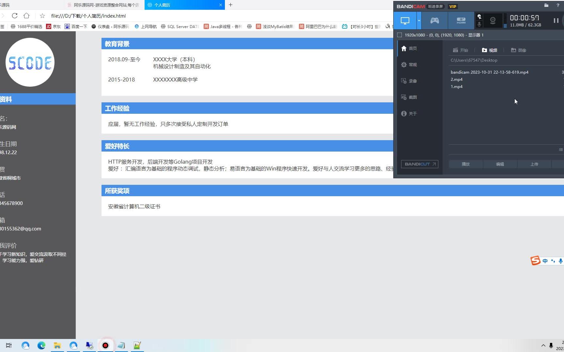Open a new browser tab
The height and width of the screenshot is (352, 564).
pyautogui.click(x=230, y=5)
